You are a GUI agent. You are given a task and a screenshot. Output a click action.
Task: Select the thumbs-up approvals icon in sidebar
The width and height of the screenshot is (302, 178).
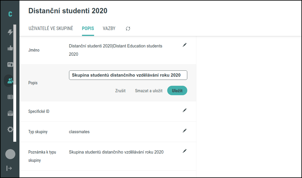10,47
